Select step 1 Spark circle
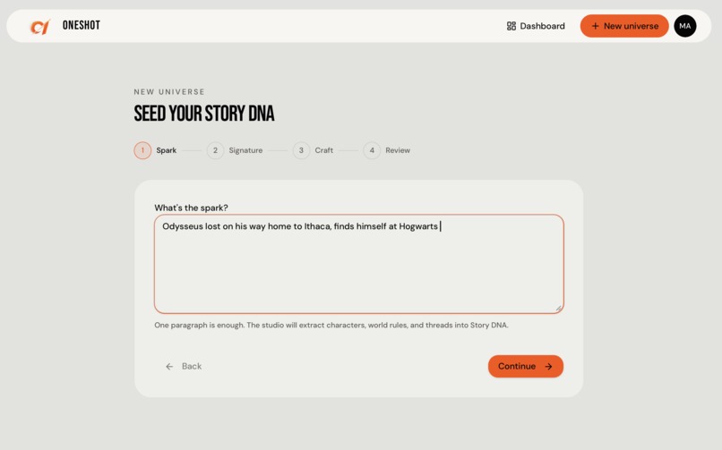The height and width of the screenshot is (450, 722). (142, 150)
